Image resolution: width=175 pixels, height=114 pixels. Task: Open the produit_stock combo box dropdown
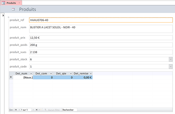(x=171, y=59)
